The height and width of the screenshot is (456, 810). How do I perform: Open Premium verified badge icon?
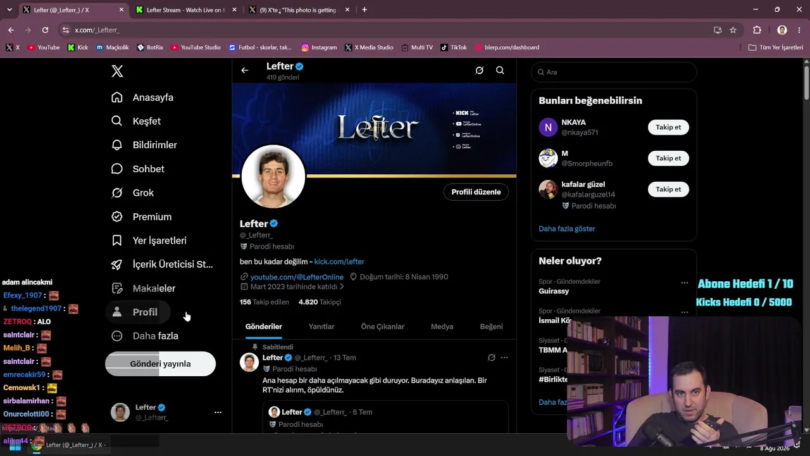[116, 217]
